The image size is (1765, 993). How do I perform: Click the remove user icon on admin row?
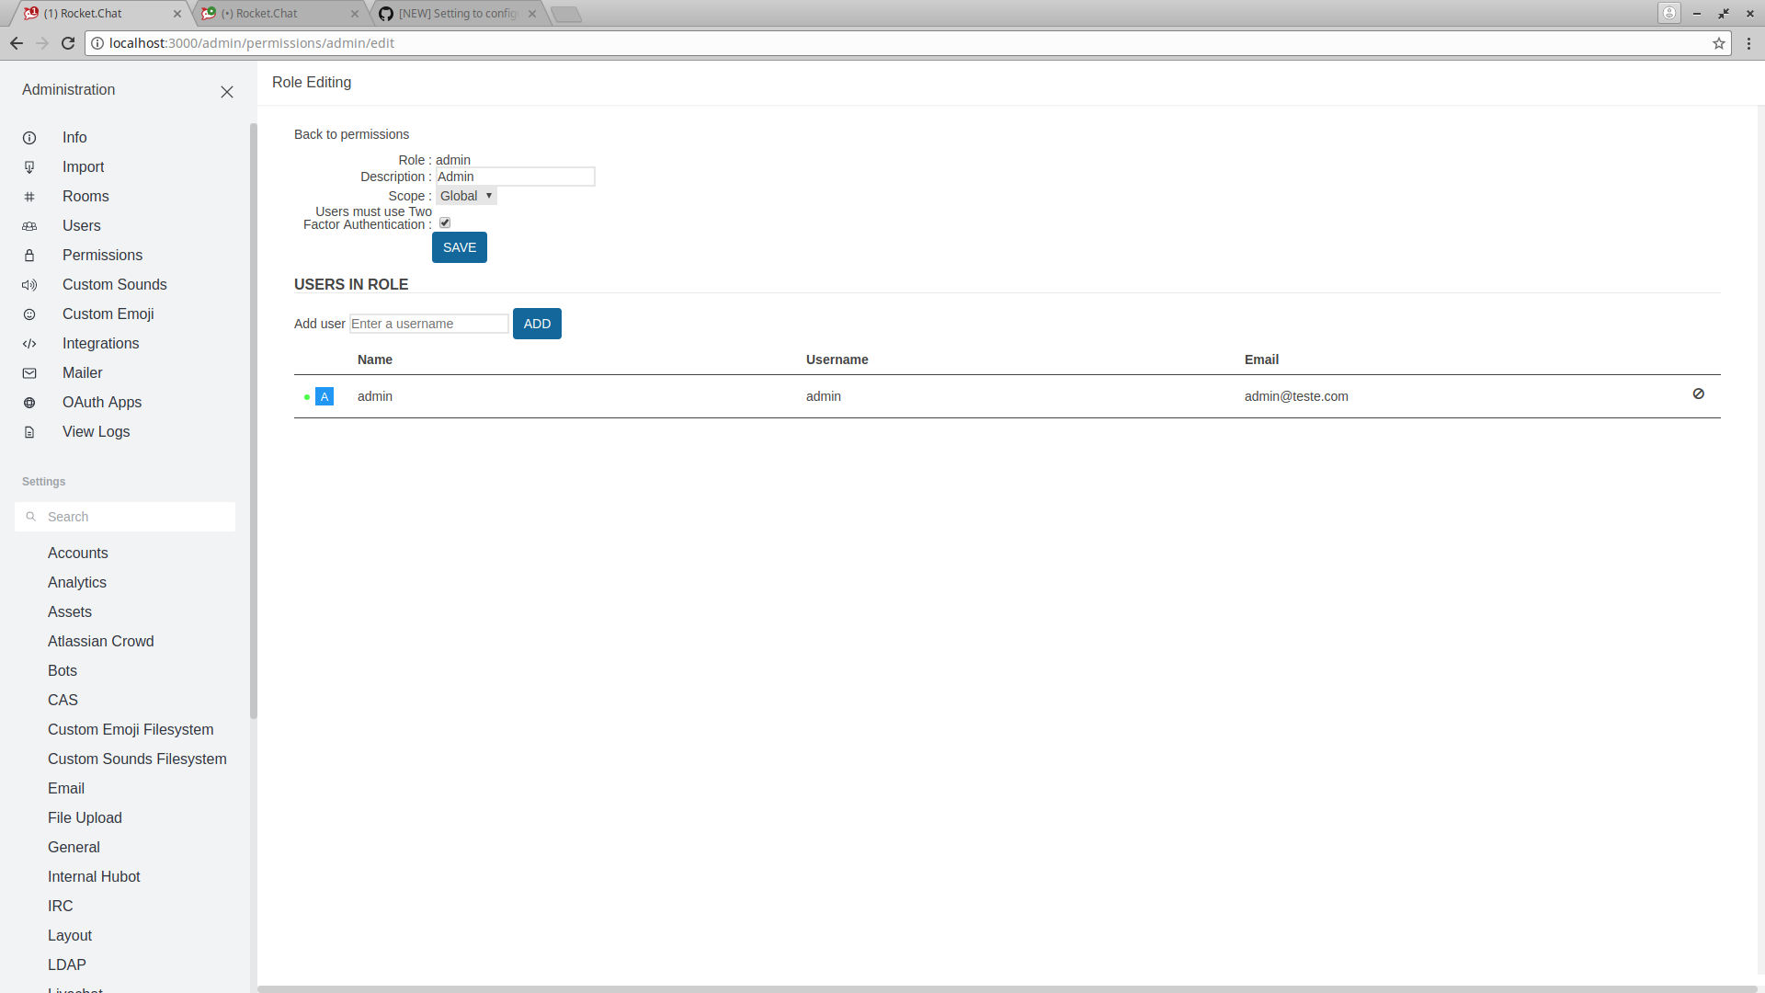tap(1697, 394)
